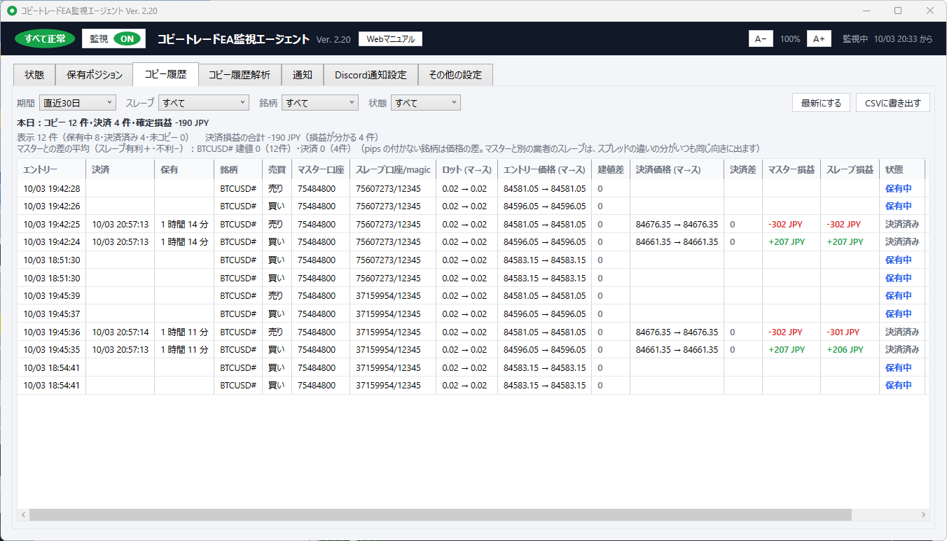Select the 通知 tab
Viewport: 947px width, 541px height.
[302, 75]
